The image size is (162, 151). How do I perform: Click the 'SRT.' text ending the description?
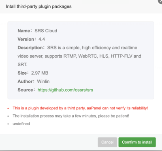(x=22, y=65)
